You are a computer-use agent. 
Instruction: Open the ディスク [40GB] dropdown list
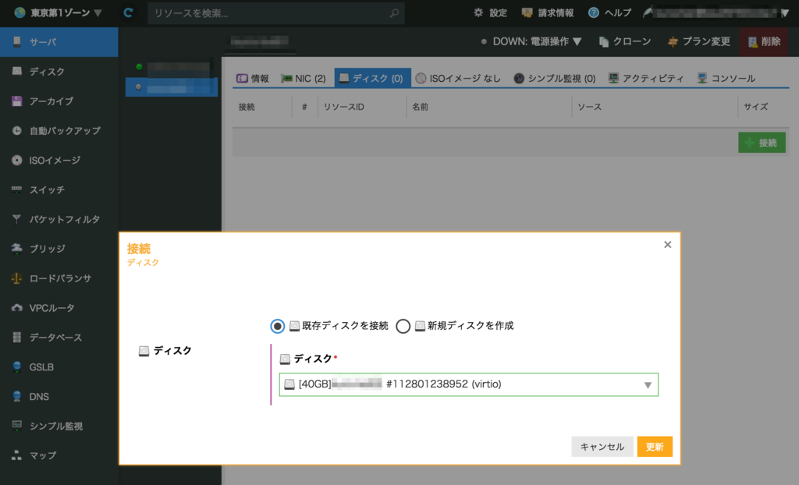(x=469, y=384)
